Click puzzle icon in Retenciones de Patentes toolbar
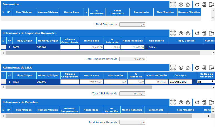The width and height of the screenshot is (215, 127). [188, 102]
